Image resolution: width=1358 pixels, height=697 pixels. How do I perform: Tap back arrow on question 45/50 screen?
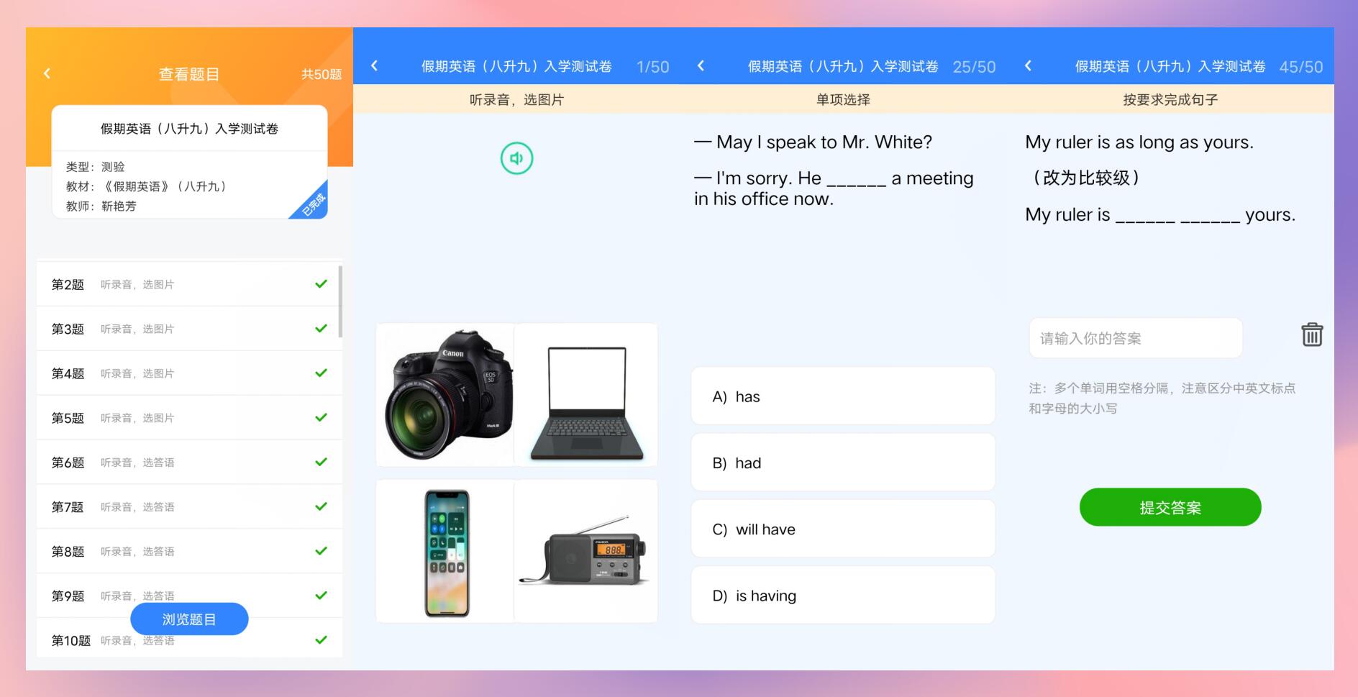[x=1028, y=65]
